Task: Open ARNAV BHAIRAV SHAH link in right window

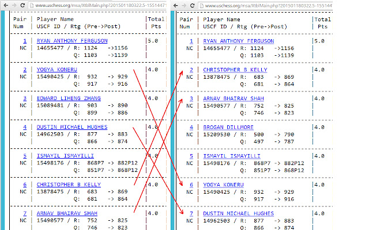Action: tap(234, 98)
